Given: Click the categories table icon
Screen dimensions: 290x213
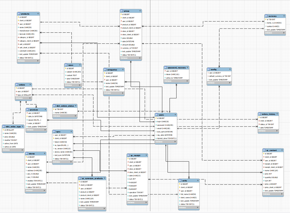Looking at the screenshot, I should [x=105, y=70].
